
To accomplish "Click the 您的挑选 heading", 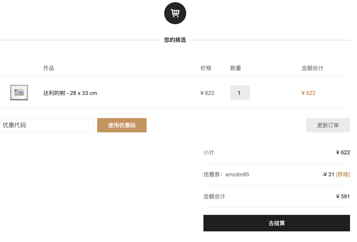I will point(175,40).
